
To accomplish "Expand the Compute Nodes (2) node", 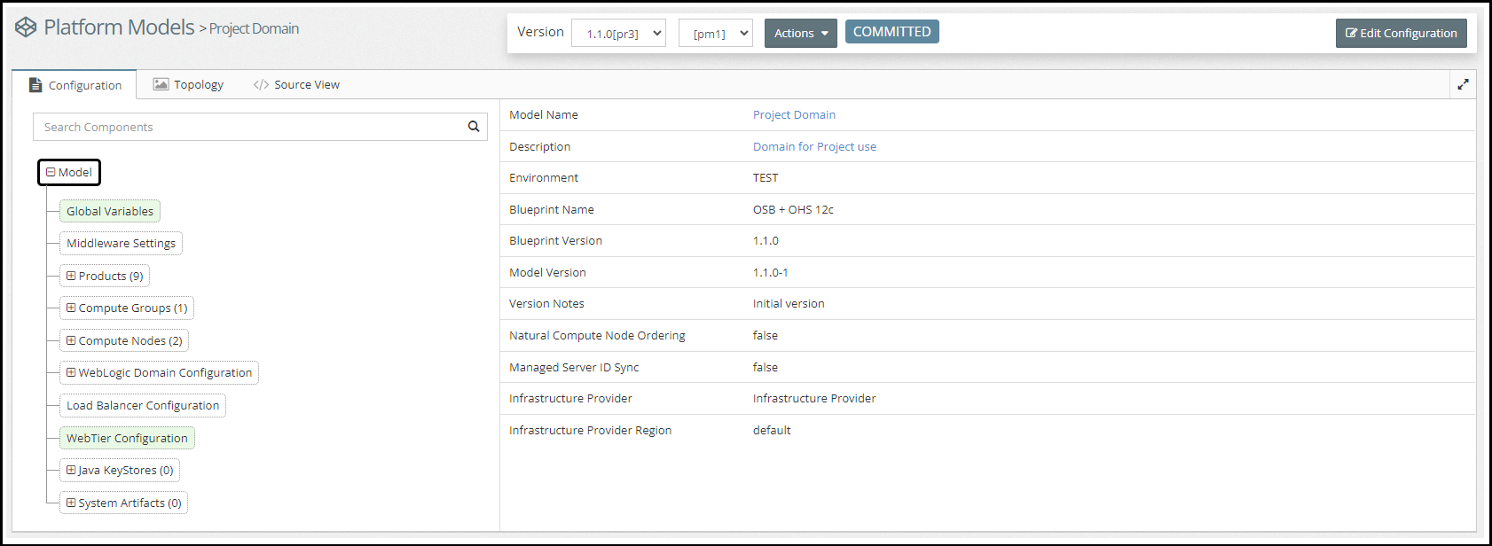I will [x=71, y=340].
